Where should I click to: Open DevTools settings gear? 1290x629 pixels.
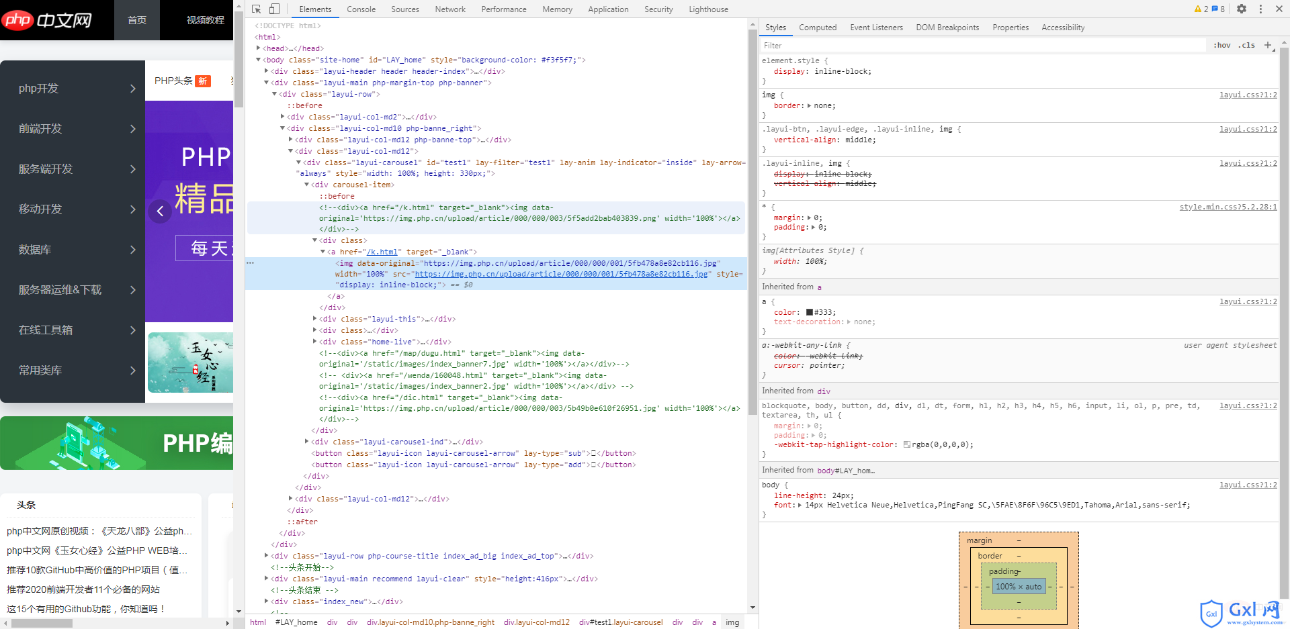pos(1242,9)
